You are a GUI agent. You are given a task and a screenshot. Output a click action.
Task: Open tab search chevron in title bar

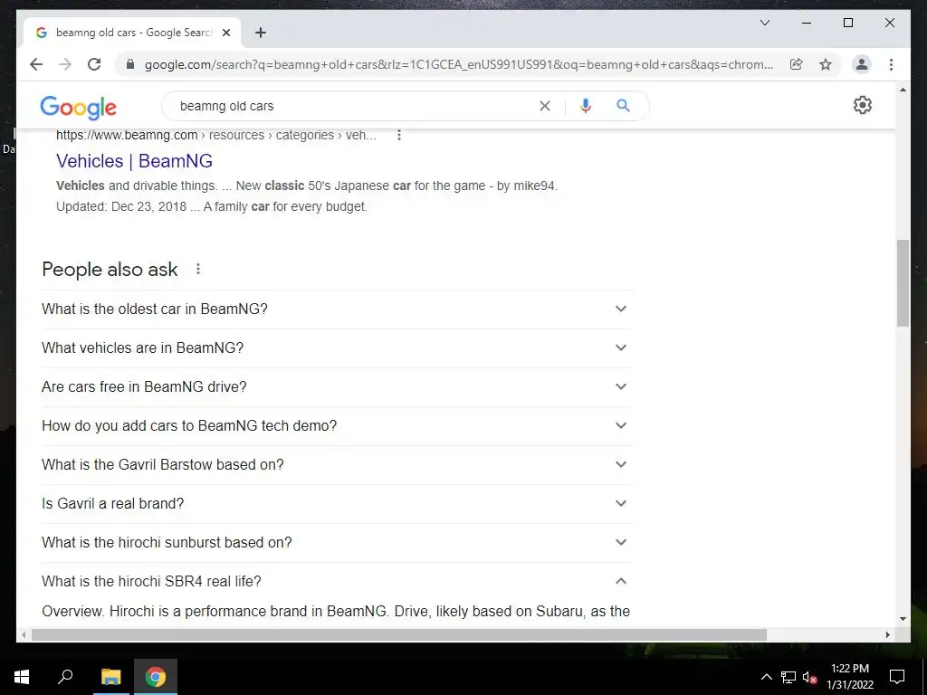pyautogui.click(x=764, y=23)
